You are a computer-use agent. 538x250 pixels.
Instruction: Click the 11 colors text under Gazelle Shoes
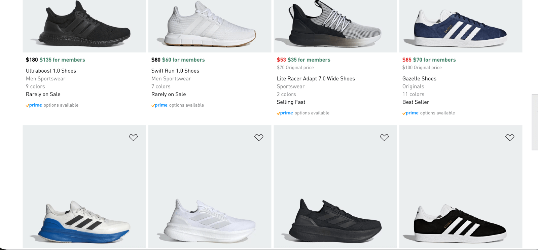point(413,94)
